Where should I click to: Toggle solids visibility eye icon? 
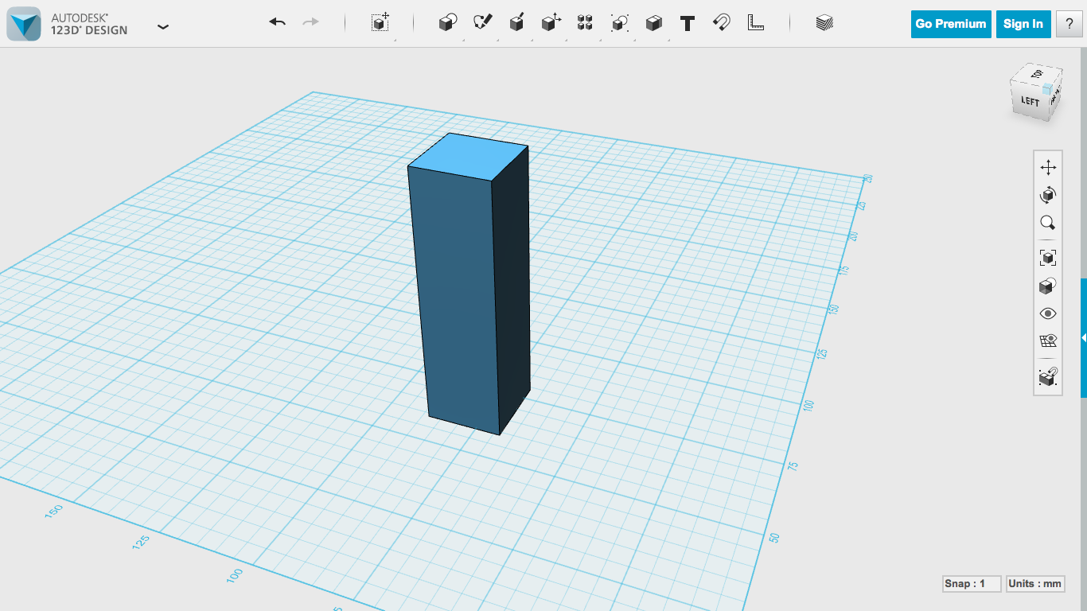(x=1048, y=313)
